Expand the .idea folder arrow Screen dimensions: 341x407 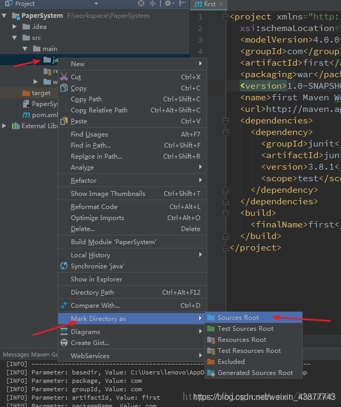coord(15,27)
